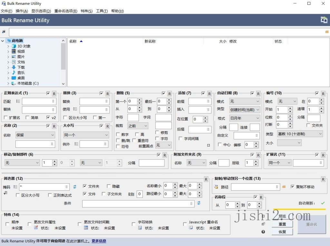330x246 pixels.
Task: Increase the 编号 开始 stepper value
Action: point(290,108)
